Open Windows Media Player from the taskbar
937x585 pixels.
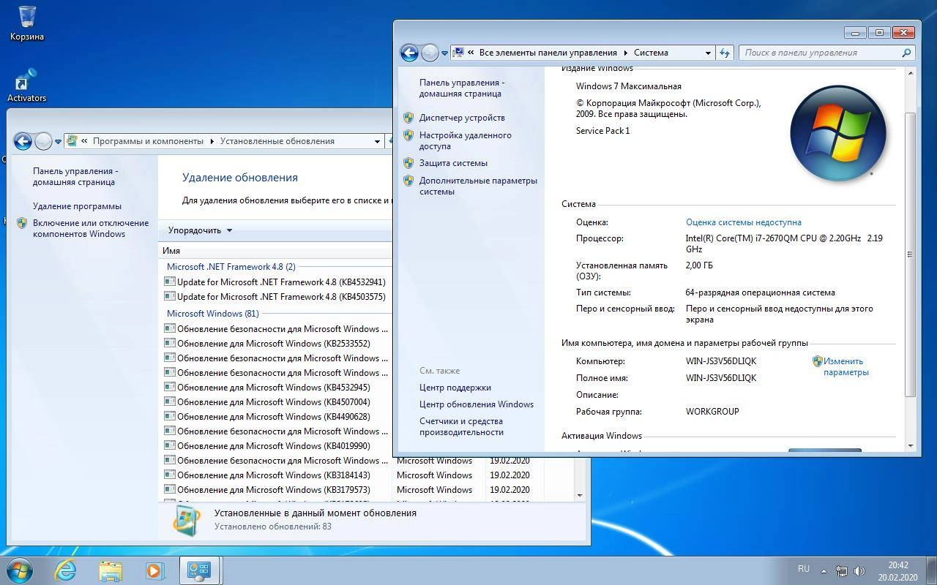pyautogui.click(x=154, y=570)
